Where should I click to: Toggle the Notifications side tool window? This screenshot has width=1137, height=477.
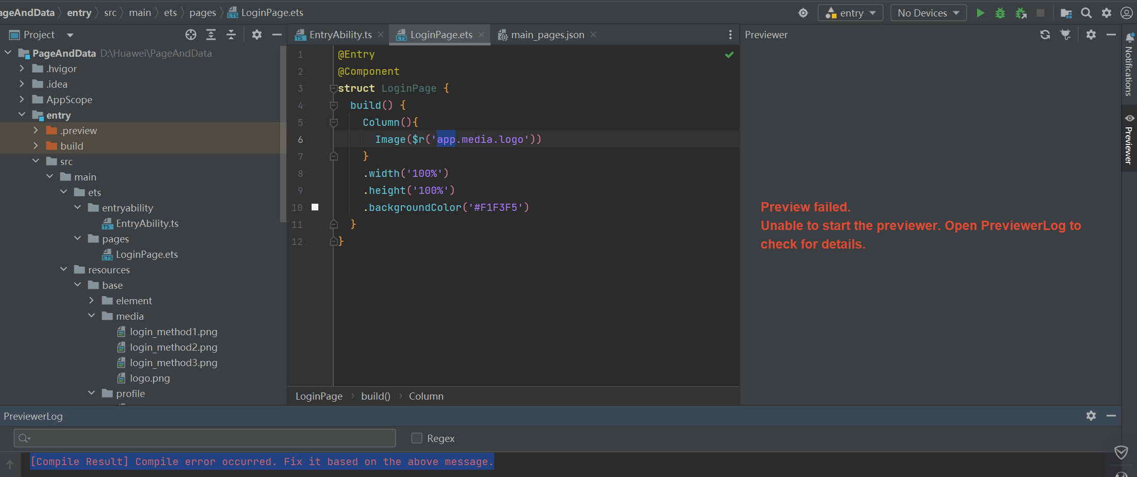click(x=1129, y=64)
